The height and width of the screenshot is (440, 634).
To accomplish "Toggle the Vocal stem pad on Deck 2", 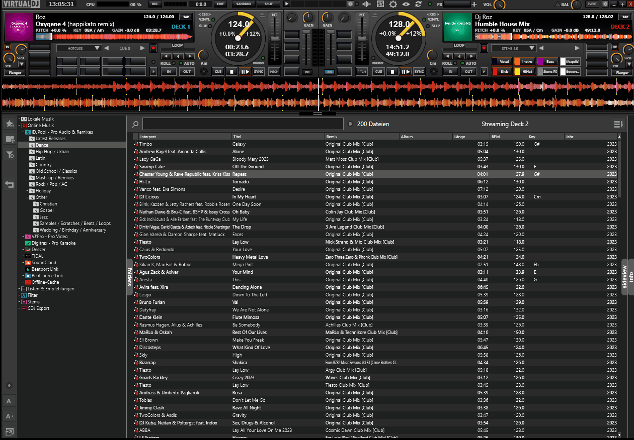I will [x=501, y=61].
